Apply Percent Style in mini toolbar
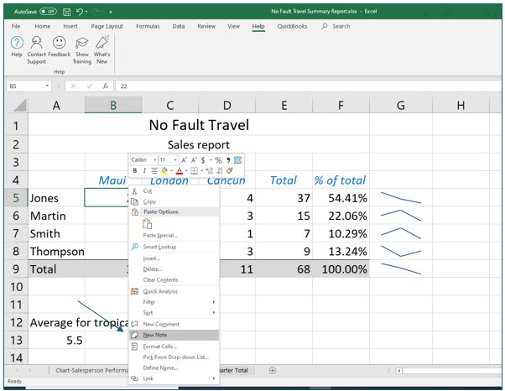This screenshot has height=391, width=505. (x=218, y=160)
